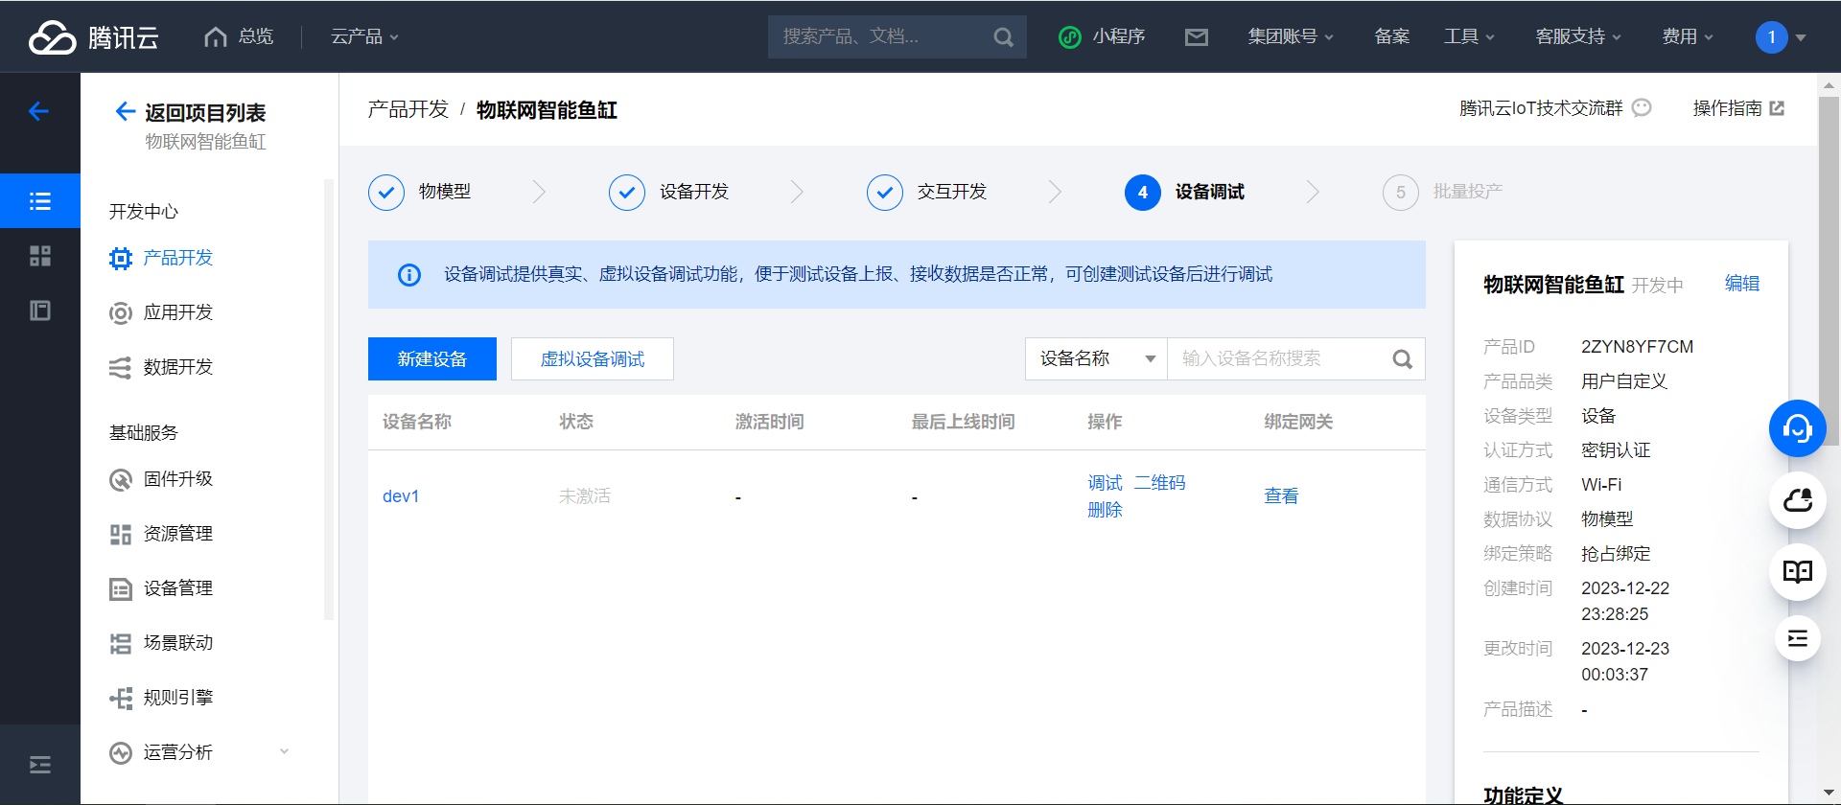
Task: Click the Tencent Cloud logo
Action: click(x=93, y=36)
